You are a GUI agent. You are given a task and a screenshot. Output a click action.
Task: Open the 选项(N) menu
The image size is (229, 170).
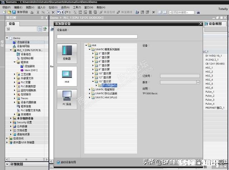(x=65, y=7)
